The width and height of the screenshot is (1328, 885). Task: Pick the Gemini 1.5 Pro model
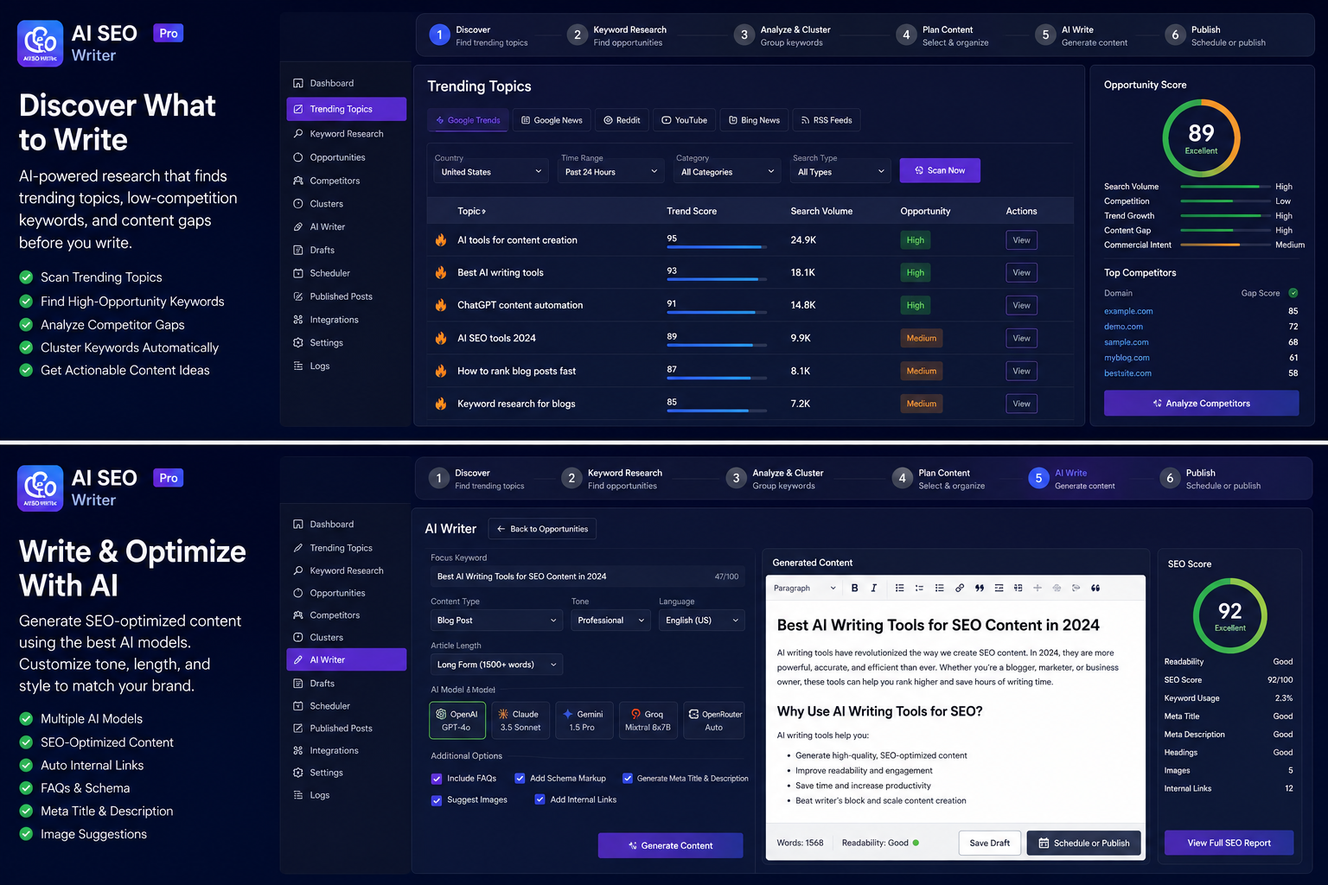pyautogui.click(x=584, y=720)
